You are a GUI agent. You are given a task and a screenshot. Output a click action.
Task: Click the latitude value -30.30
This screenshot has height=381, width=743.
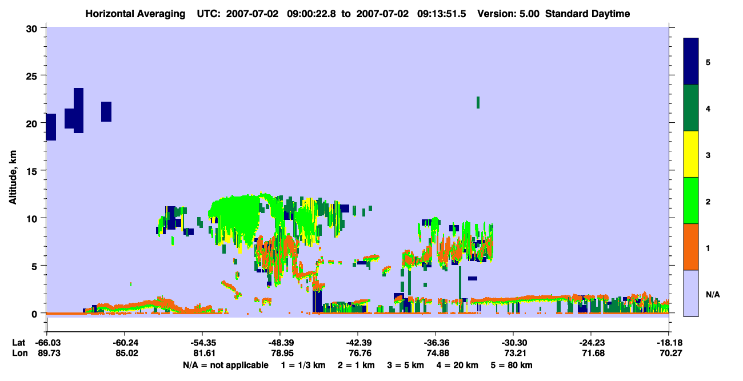pos(513,343)
